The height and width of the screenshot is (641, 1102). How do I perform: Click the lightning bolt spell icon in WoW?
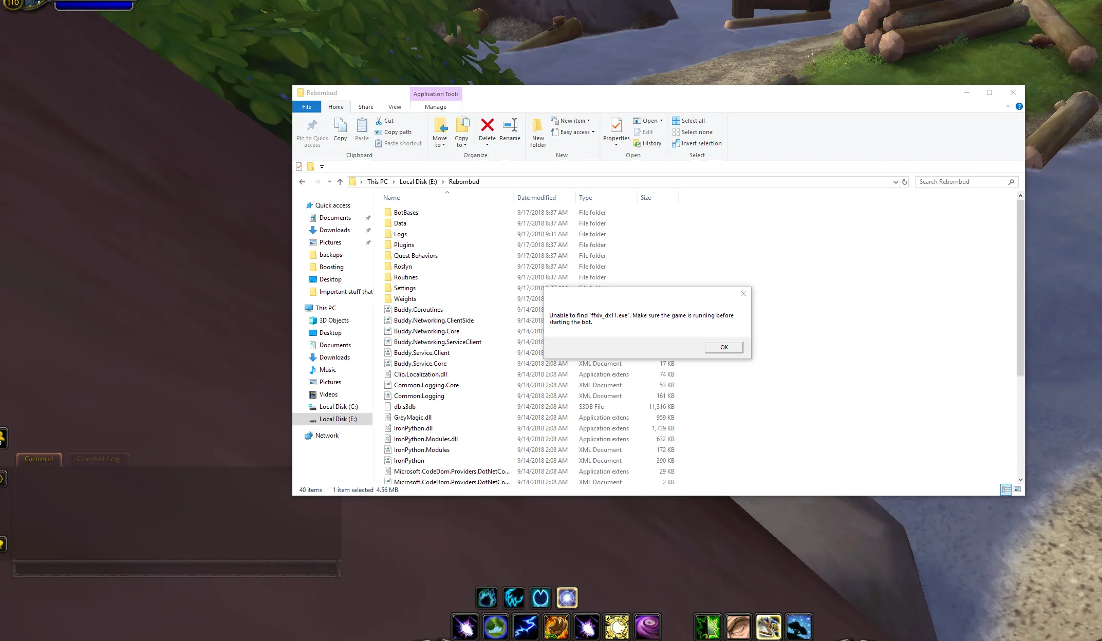coord(526,627)
